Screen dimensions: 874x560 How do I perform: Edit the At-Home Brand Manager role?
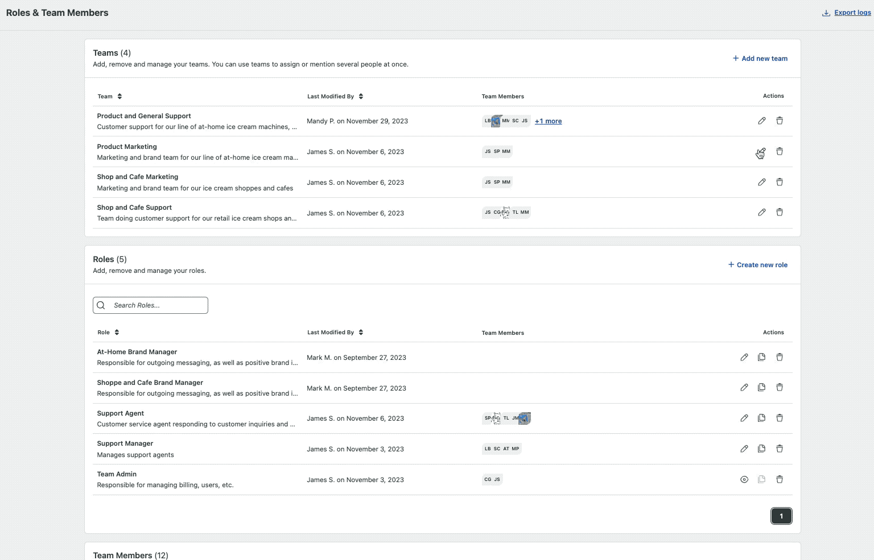pyautogui.click(x=744, y=357)
